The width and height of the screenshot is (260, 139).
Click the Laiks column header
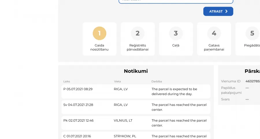coord(67,81)
